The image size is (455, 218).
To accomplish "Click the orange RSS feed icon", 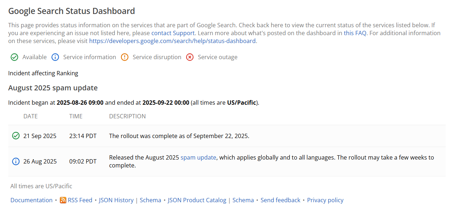I will (x=63, y=200).
